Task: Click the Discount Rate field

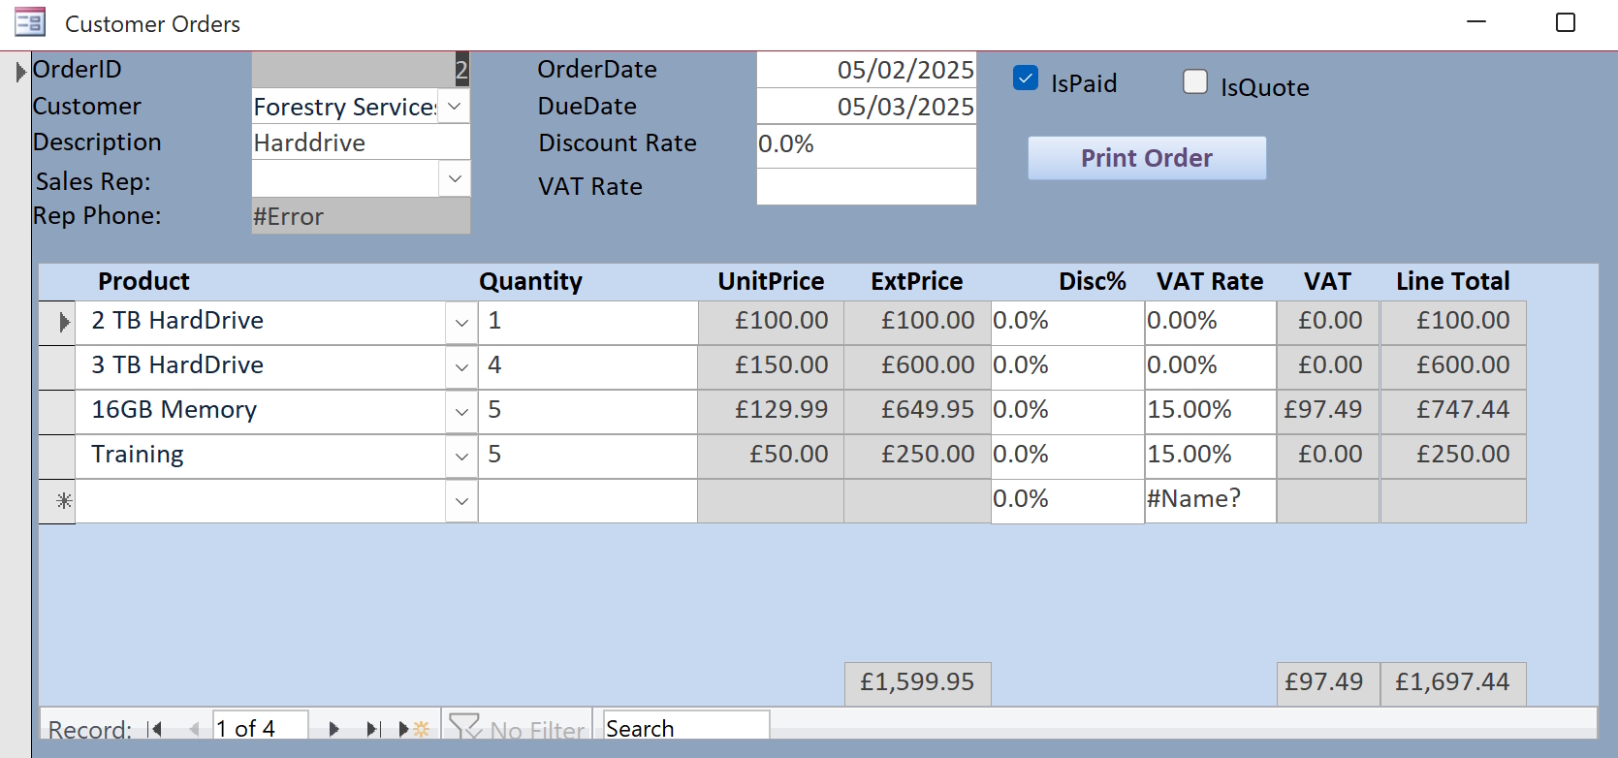Action: pos(866,144)
